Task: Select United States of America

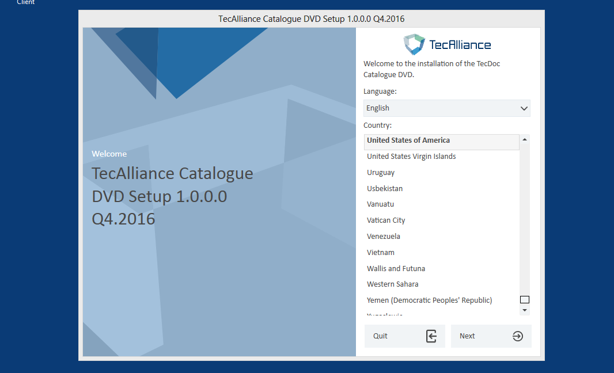Action: pos(442,142)
